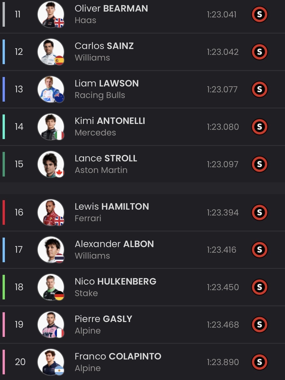Select Franco Colapinto's soft tyre icon

[x=259, y=362]
